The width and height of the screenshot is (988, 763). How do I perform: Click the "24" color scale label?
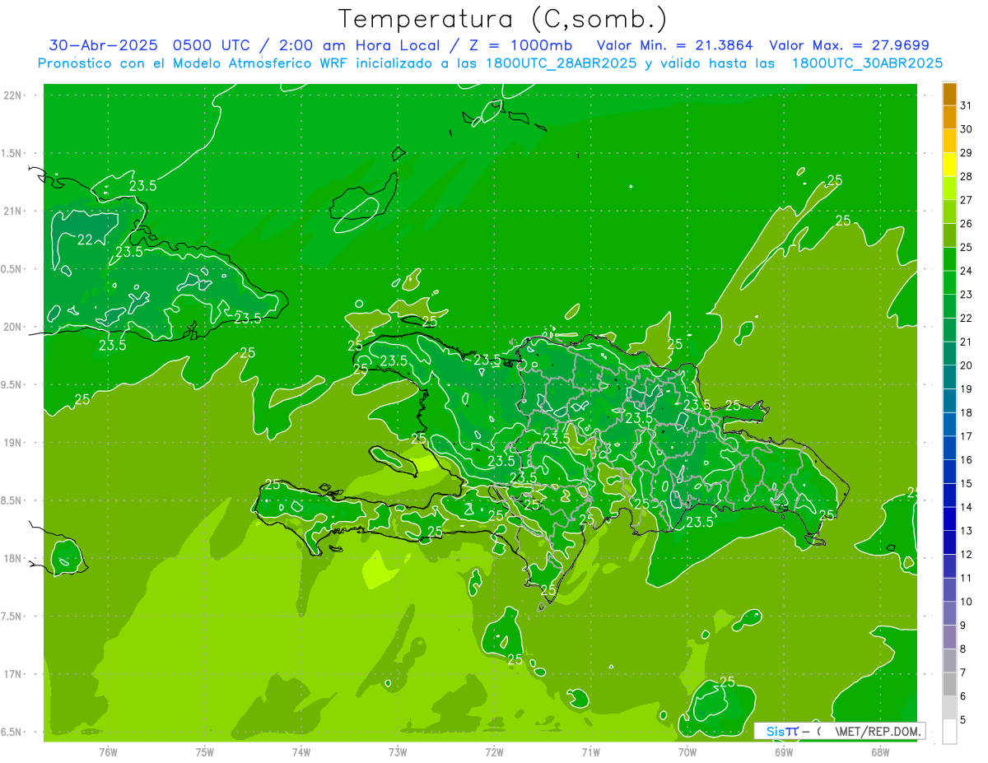click(967, 271)
